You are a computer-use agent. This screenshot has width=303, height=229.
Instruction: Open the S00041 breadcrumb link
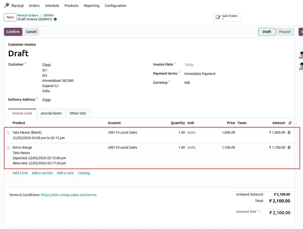49,15
